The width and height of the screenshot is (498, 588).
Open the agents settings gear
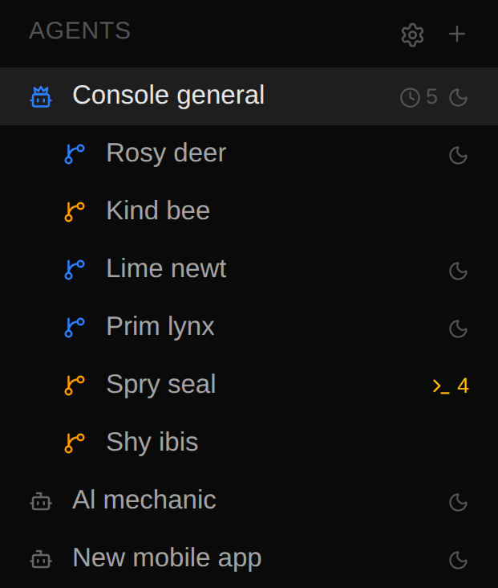[412, 35]
